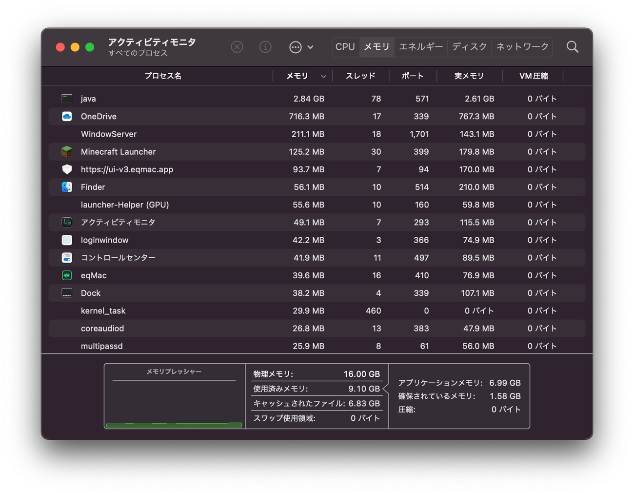
Task: Click the Finder face icon
Action: coord(67,187)
